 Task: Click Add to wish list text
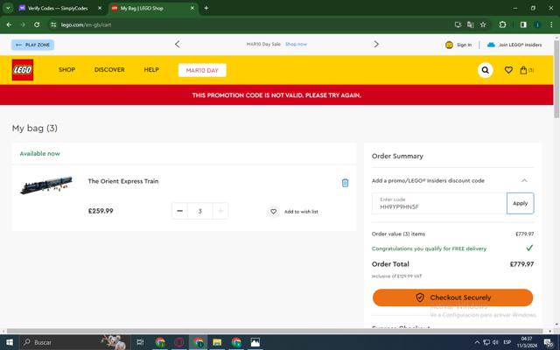[x=301, y=212]
